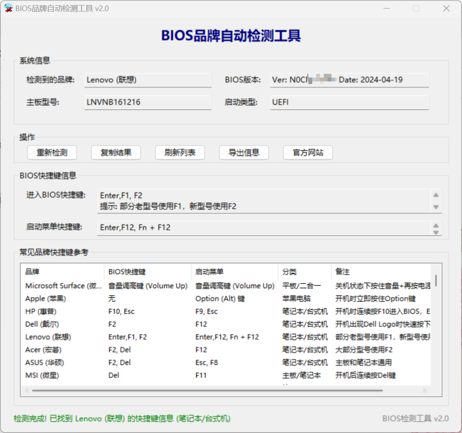Click the BIOS tool icon in title bar
The width and height of the screenshot is (462, 433).
pos(8,8)
